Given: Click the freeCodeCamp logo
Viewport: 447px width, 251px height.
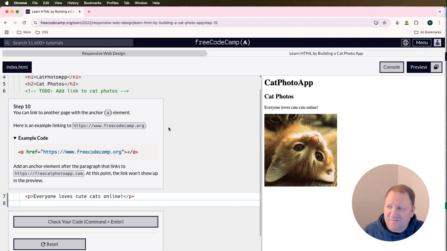Looking at the screenshot, I should tap(222, 42).
